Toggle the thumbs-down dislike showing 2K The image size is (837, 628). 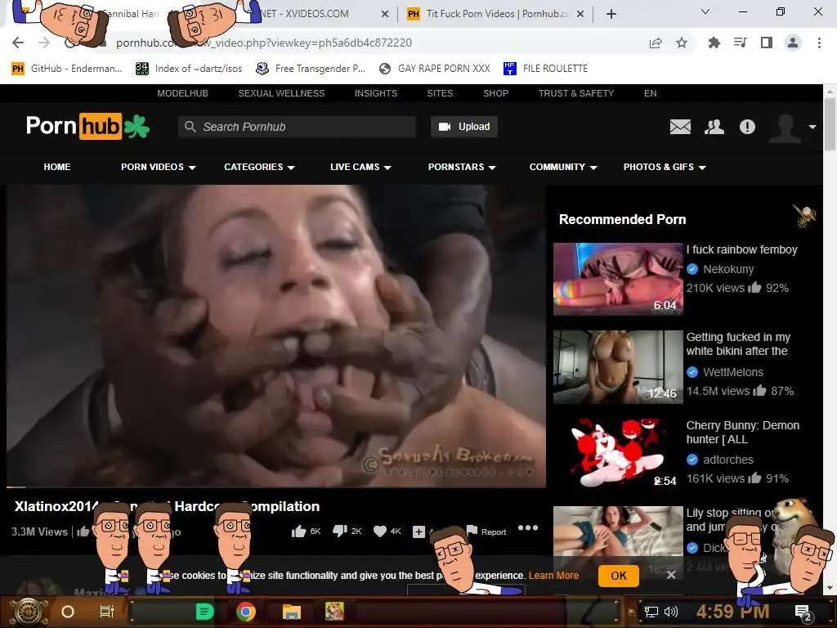point(347,531)
